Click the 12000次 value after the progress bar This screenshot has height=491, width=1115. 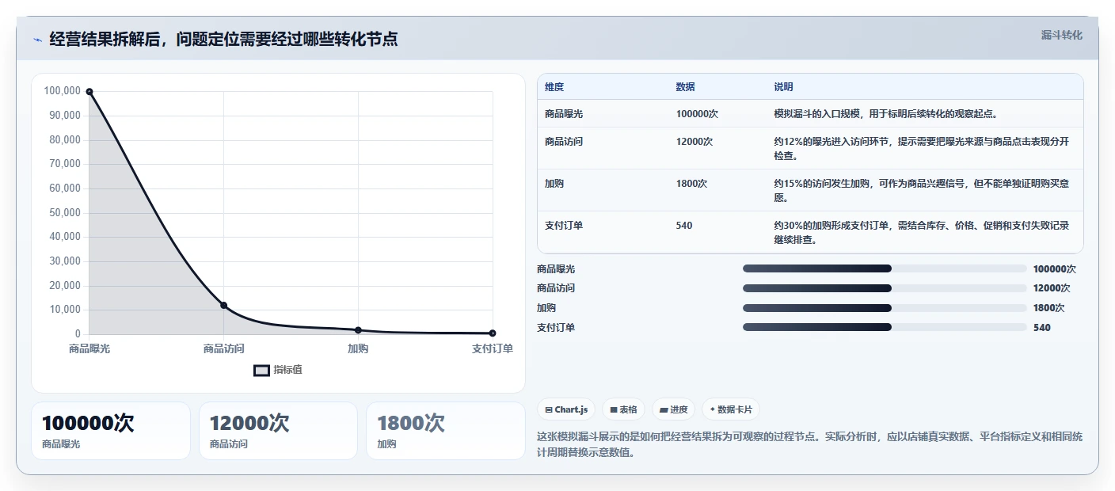(1052, 288)
